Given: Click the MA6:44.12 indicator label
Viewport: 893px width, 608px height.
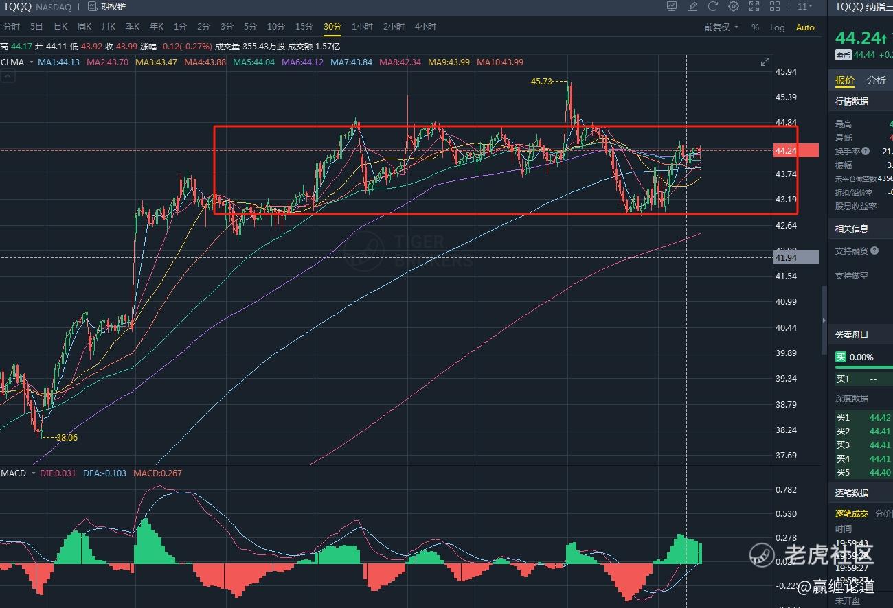Looking at the screenshot, I should [302, 62].
